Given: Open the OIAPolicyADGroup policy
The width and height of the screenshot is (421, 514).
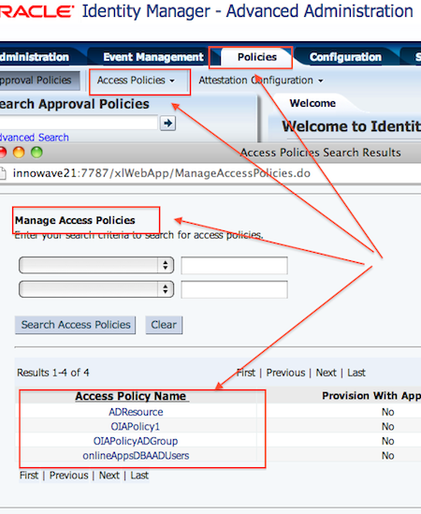Looking at the screenshot, I should (136, 441).
